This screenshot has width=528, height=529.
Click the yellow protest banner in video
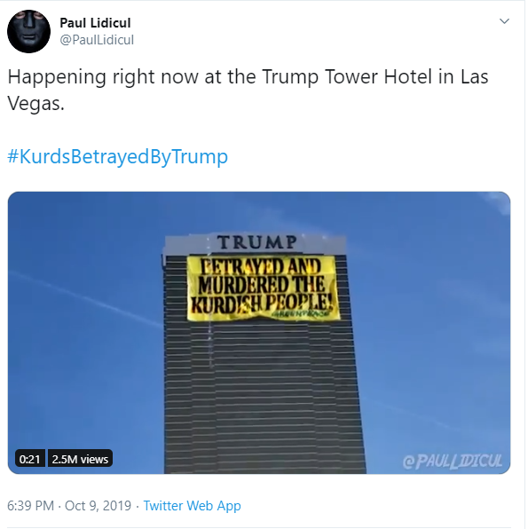263,288
